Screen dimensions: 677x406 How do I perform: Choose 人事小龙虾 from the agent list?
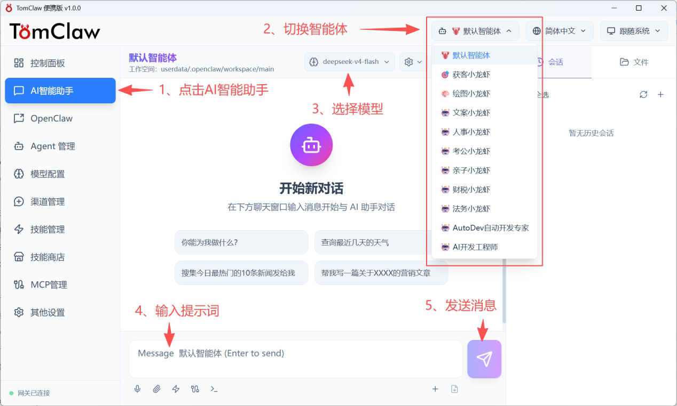[x=484, y=132]
